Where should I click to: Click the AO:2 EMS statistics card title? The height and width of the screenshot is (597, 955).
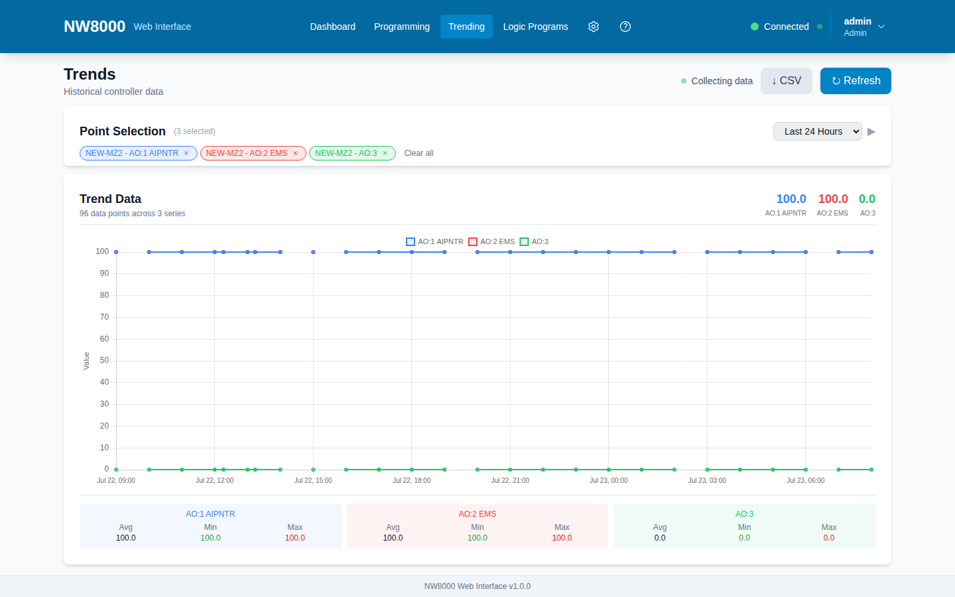[477, 514]
